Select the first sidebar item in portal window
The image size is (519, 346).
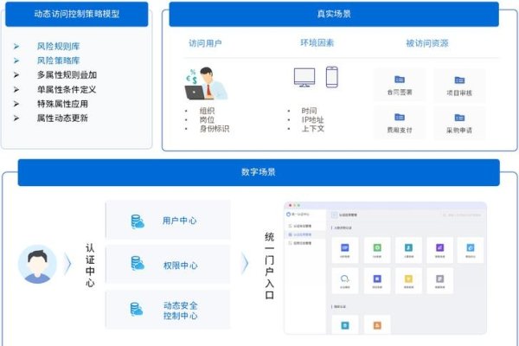[x=305, y=226]
